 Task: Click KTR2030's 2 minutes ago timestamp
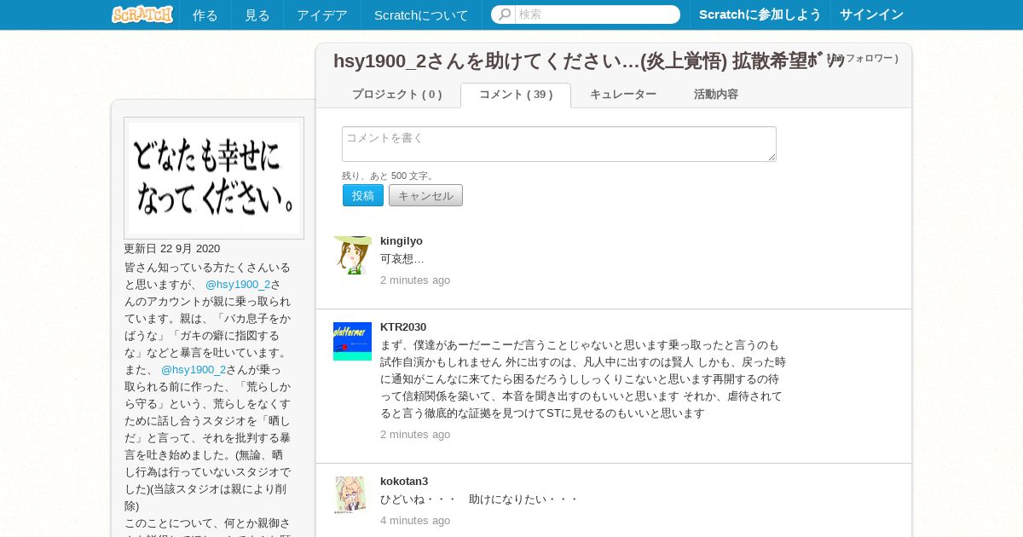415,435
